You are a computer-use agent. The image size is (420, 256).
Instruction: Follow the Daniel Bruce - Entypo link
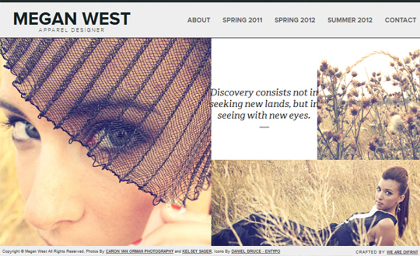coord(256,252)
